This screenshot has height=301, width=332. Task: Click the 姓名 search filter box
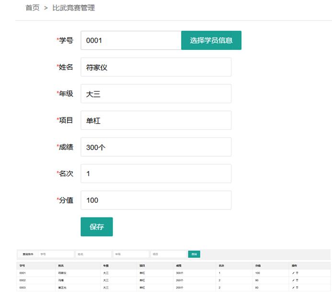tap(93, 254)
